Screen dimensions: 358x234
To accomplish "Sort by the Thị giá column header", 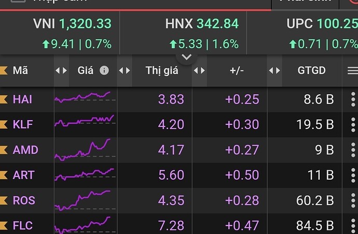I will click(162, 70).
